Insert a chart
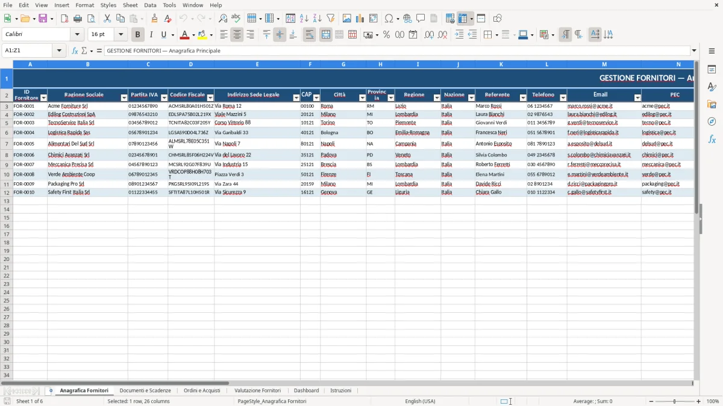The width and height of the screenshot is (723, 406). click(360, 19)
